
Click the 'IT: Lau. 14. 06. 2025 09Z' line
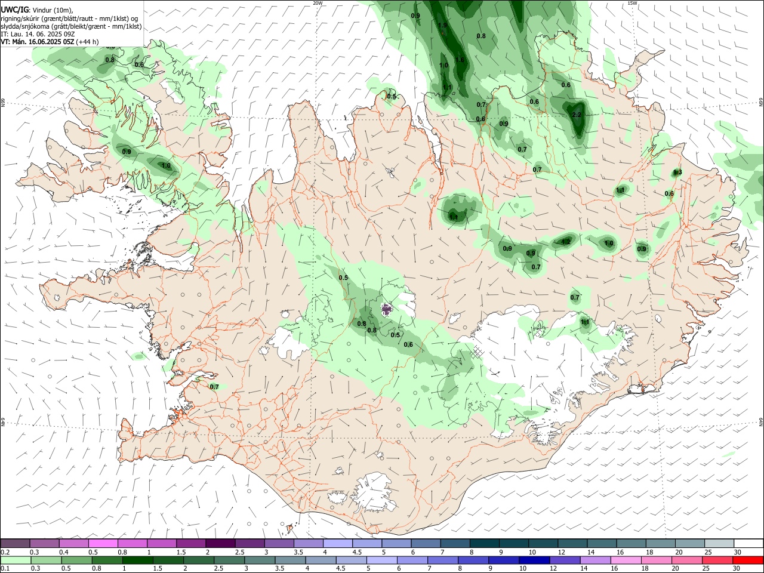pos(37,34)
